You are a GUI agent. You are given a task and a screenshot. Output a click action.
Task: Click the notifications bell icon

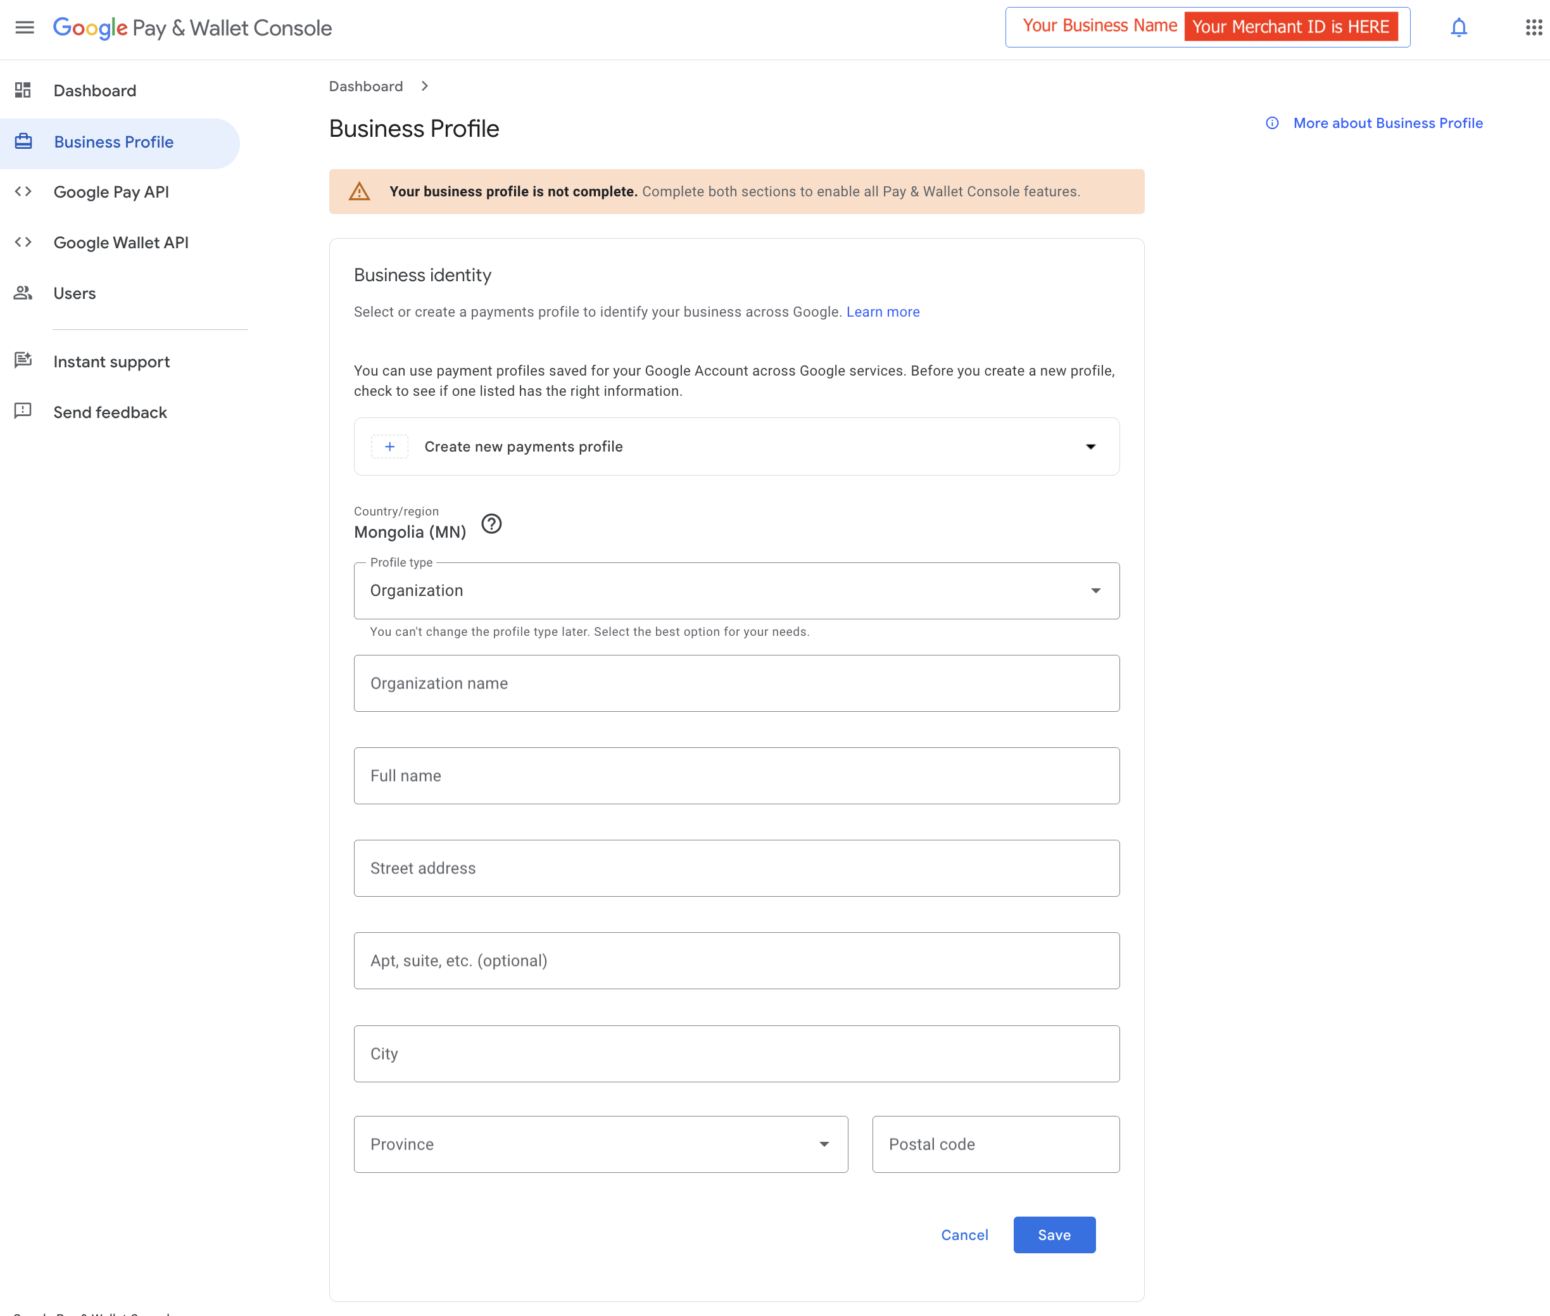coord(1458,28)
